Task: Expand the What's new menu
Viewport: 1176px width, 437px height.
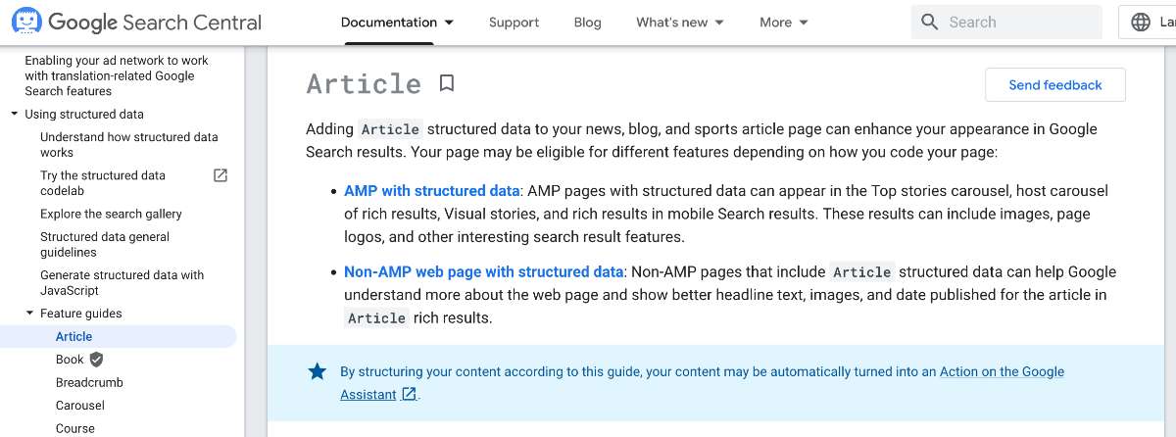Action: 680,22
